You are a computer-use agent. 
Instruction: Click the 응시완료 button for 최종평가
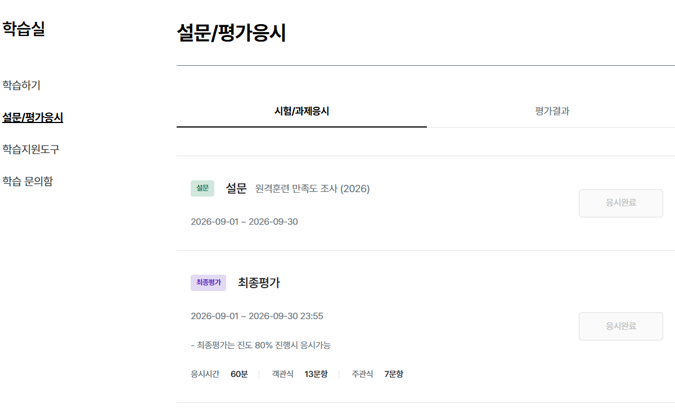621,326
